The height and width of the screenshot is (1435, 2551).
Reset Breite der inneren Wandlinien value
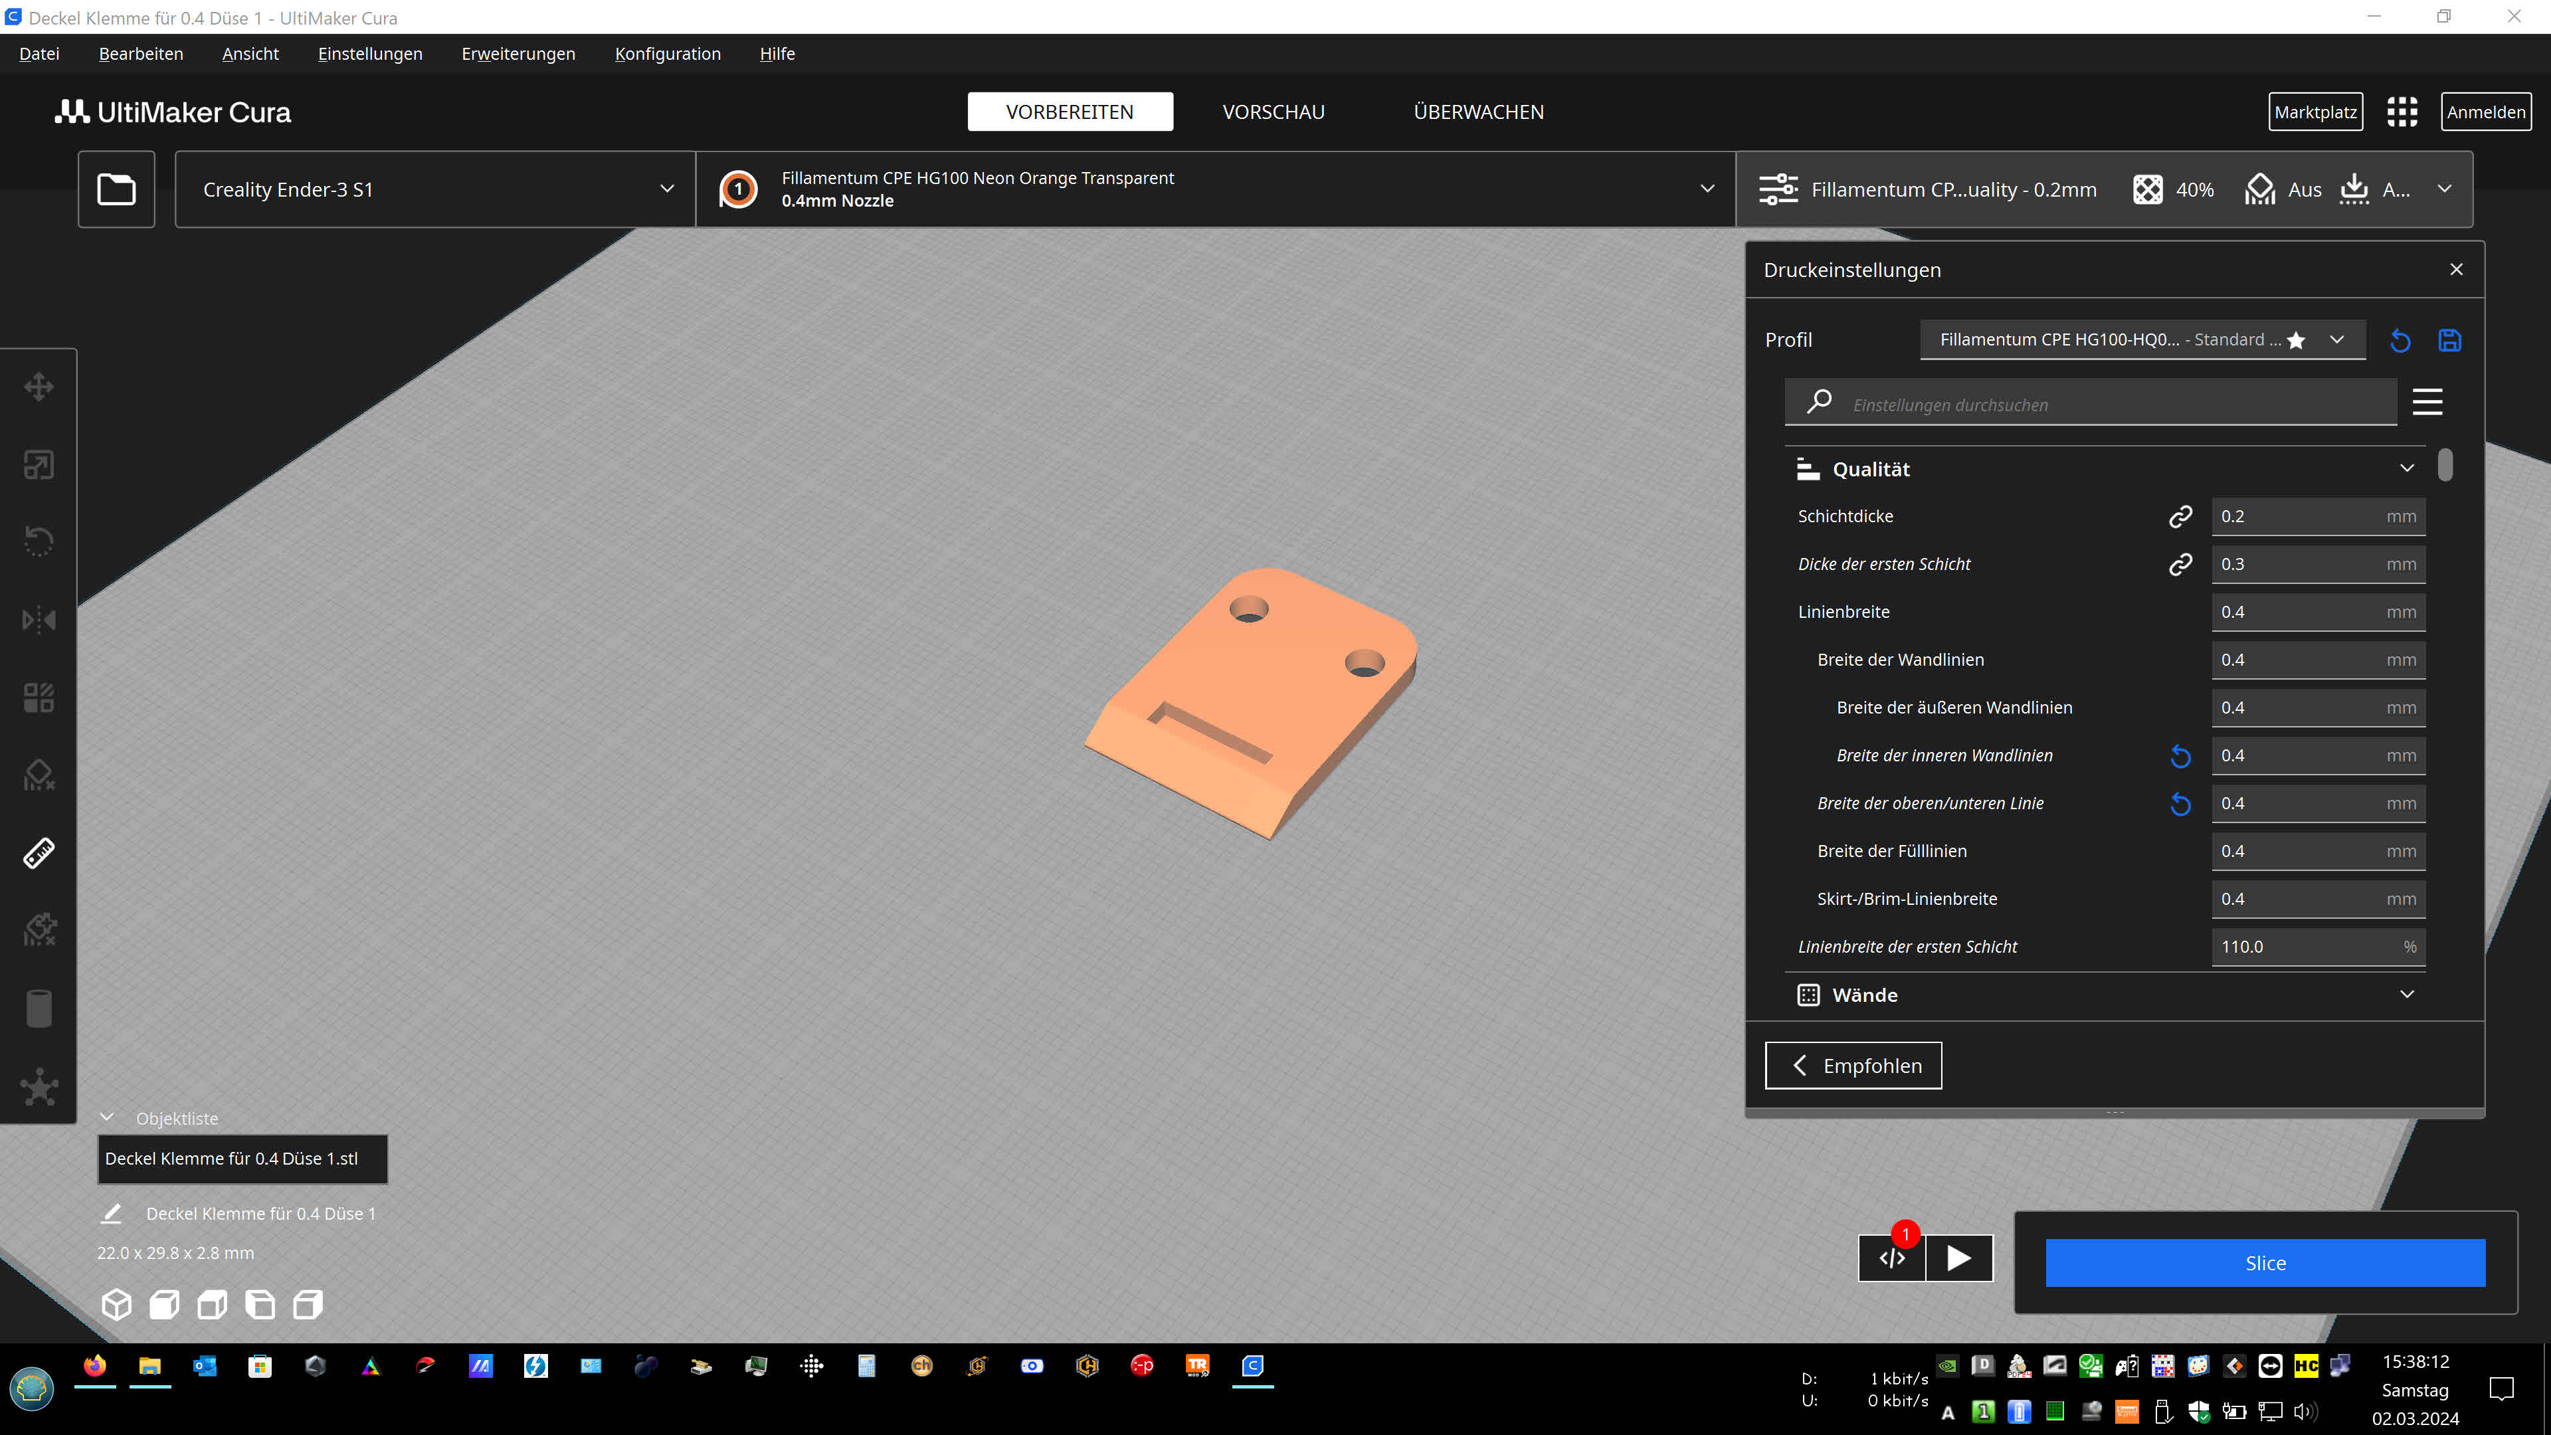2180,757
